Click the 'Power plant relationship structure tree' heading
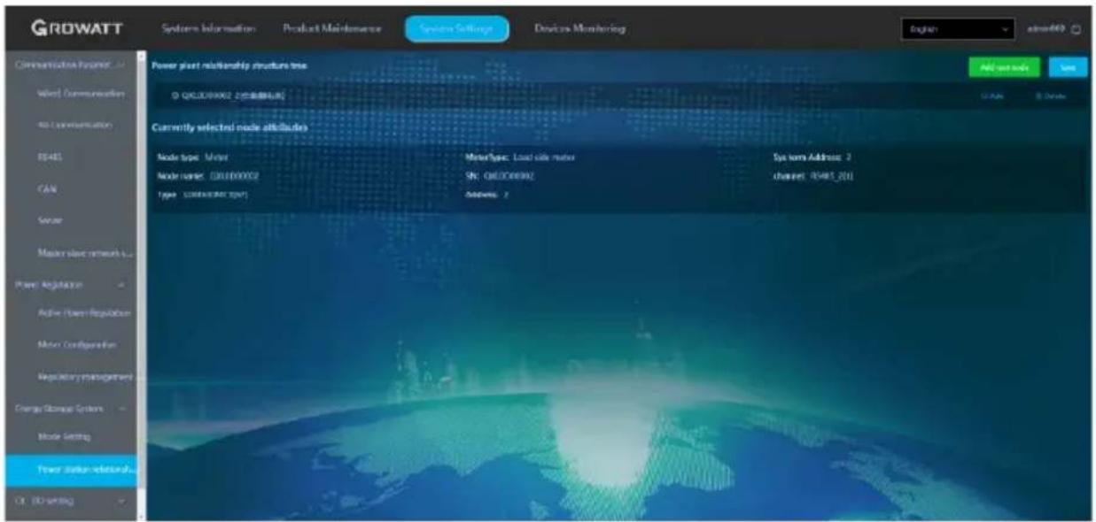The image size is (1096, 522). (x=229, y=66)
